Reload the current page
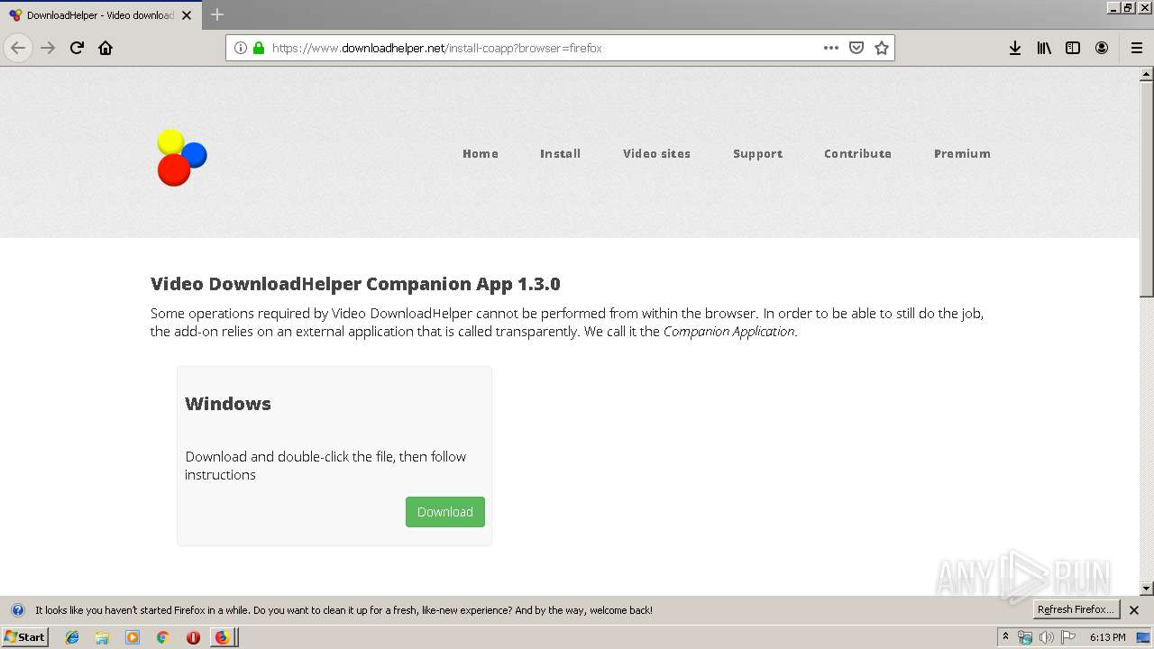The image size is (1154, 649). click(x=77, y=48)
